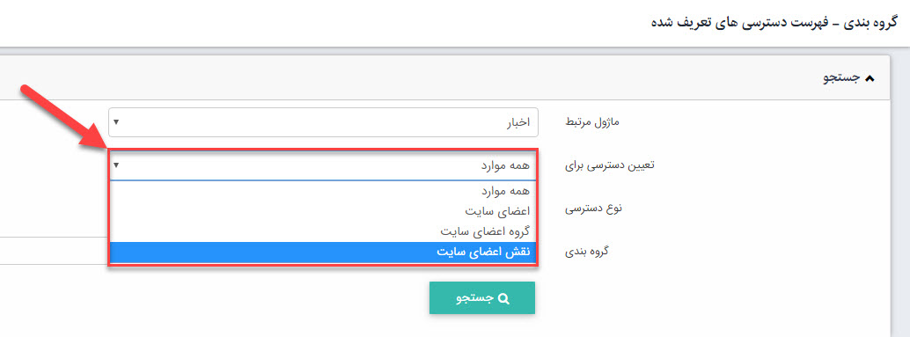Viewport: 910px width, 337px height.
Task: Click the magnifier icon on the search button
Action: (x=503, y=298)
